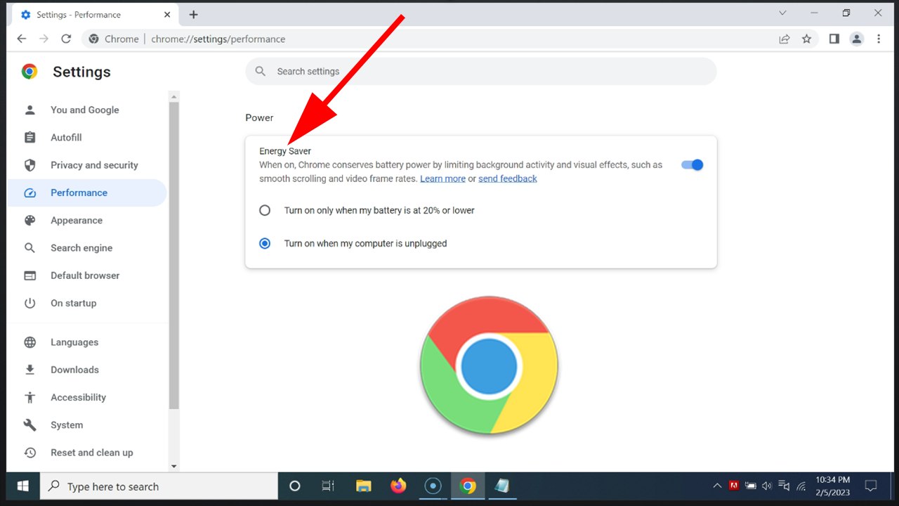
Task: Open Cortana circle icon in taskbar
Action: [295, 486]
